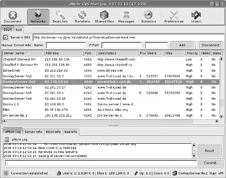
Task: Click server list vertical scrollbar thumb
Action: 221,103
